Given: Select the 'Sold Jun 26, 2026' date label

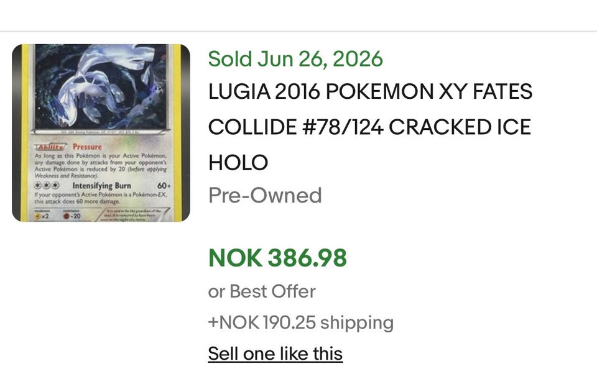Looking at the screenshot, I should (295, 59).
